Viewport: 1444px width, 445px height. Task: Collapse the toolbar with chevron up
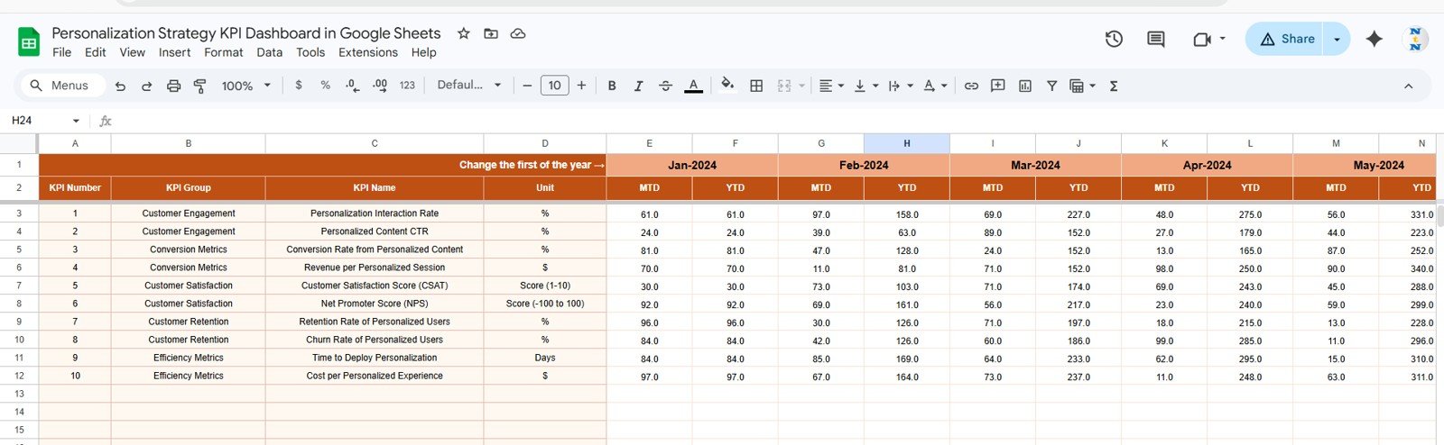[x=1408, y=86]
